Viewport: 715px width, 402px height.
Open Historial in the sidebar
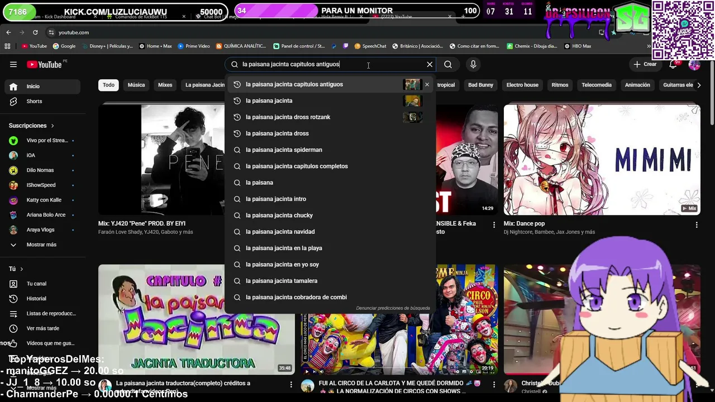click(43, 299)
